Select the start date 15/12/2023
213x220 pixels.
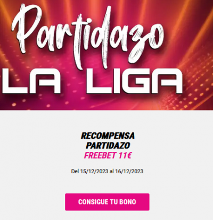coord(94,171)
